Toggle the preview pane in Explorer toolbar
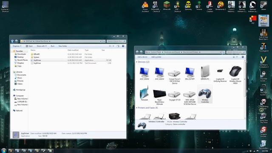This screenshot has height=153, width=272. (118, 46)
